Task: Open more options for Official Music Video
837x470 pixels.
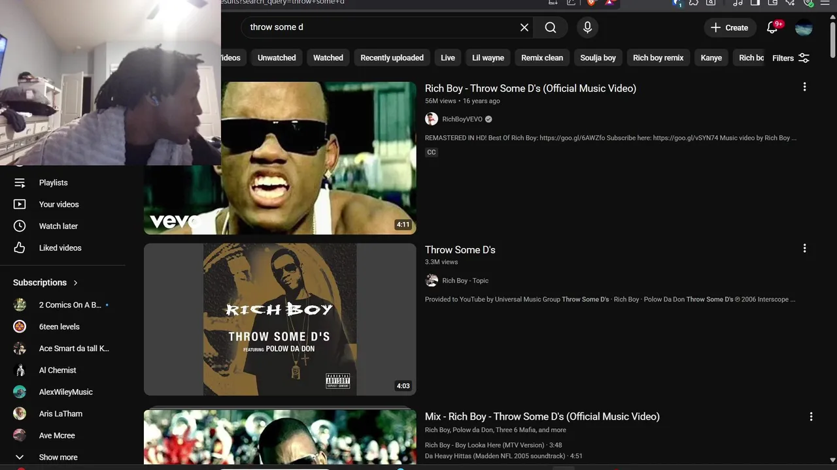Action: pos(804,87)
